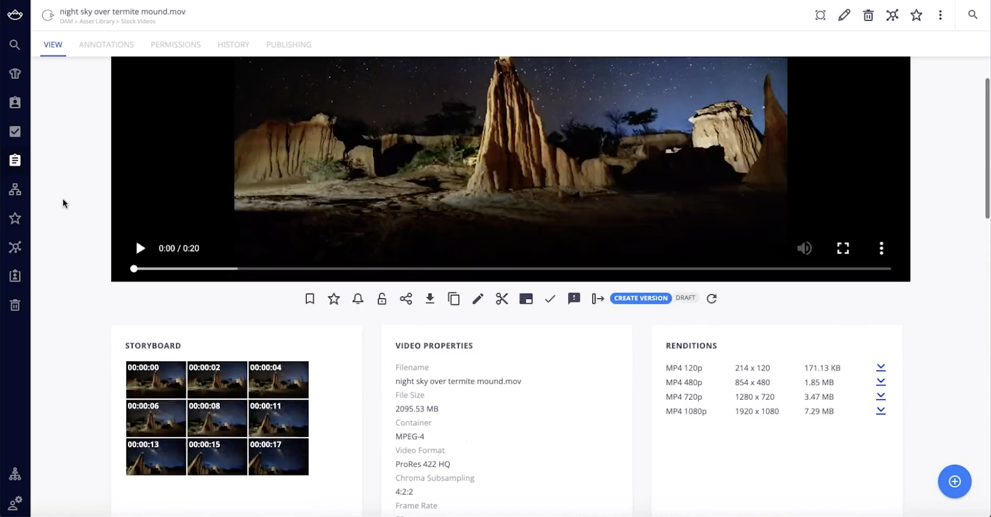991x517 pixels.
Task: Click the scissors trim icon
Action: 502,299
